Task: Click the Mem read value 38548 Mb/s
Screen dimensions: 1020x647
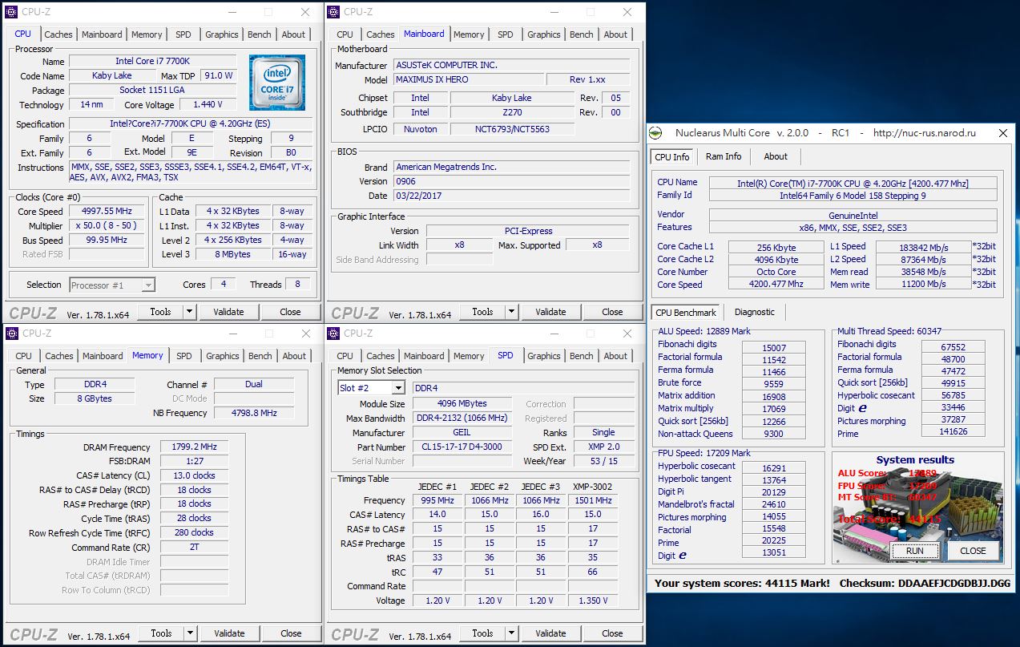Action: (923, 273)
